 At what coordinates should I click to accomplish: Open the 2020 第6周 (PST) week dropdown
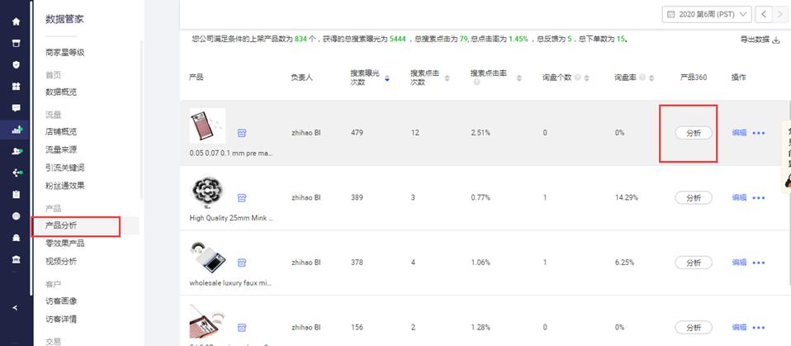[707, 15]
